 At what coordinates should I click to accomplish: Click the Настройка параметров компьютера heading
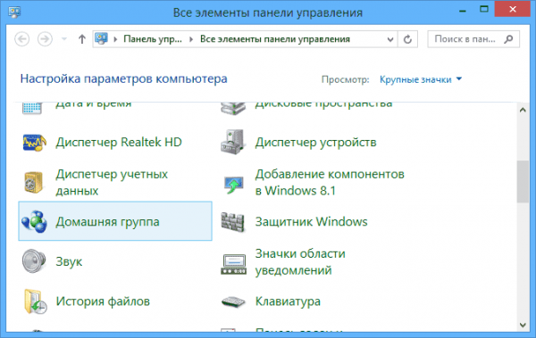pos(124,78)
